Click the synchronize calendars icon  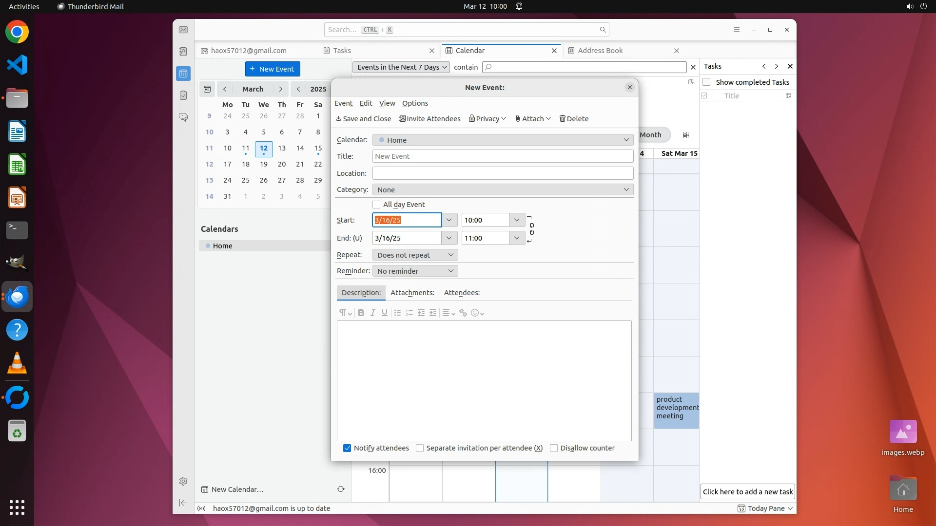[340, 489]
